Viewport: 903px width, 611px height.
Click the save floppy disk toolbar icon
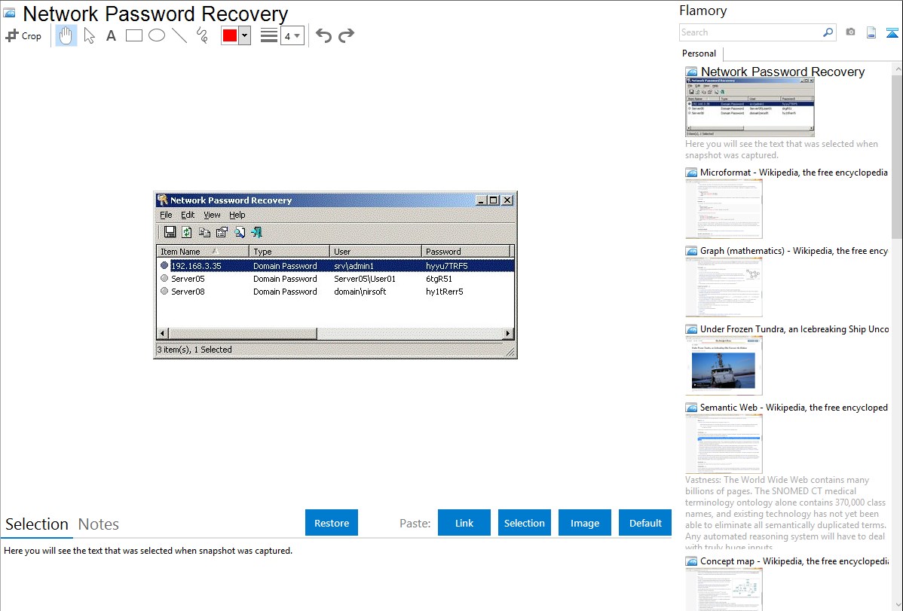point(170,232)
